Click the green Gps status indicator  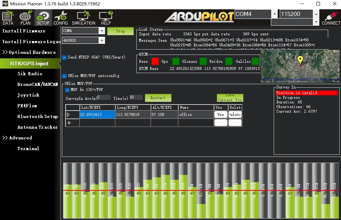coord(176,61)
